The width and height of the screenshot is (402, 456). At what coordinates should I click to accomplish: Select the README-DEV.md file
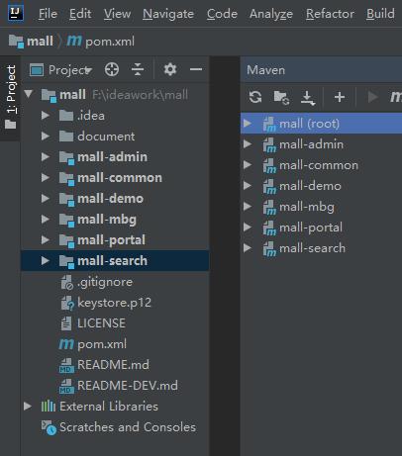click(115, 386)
